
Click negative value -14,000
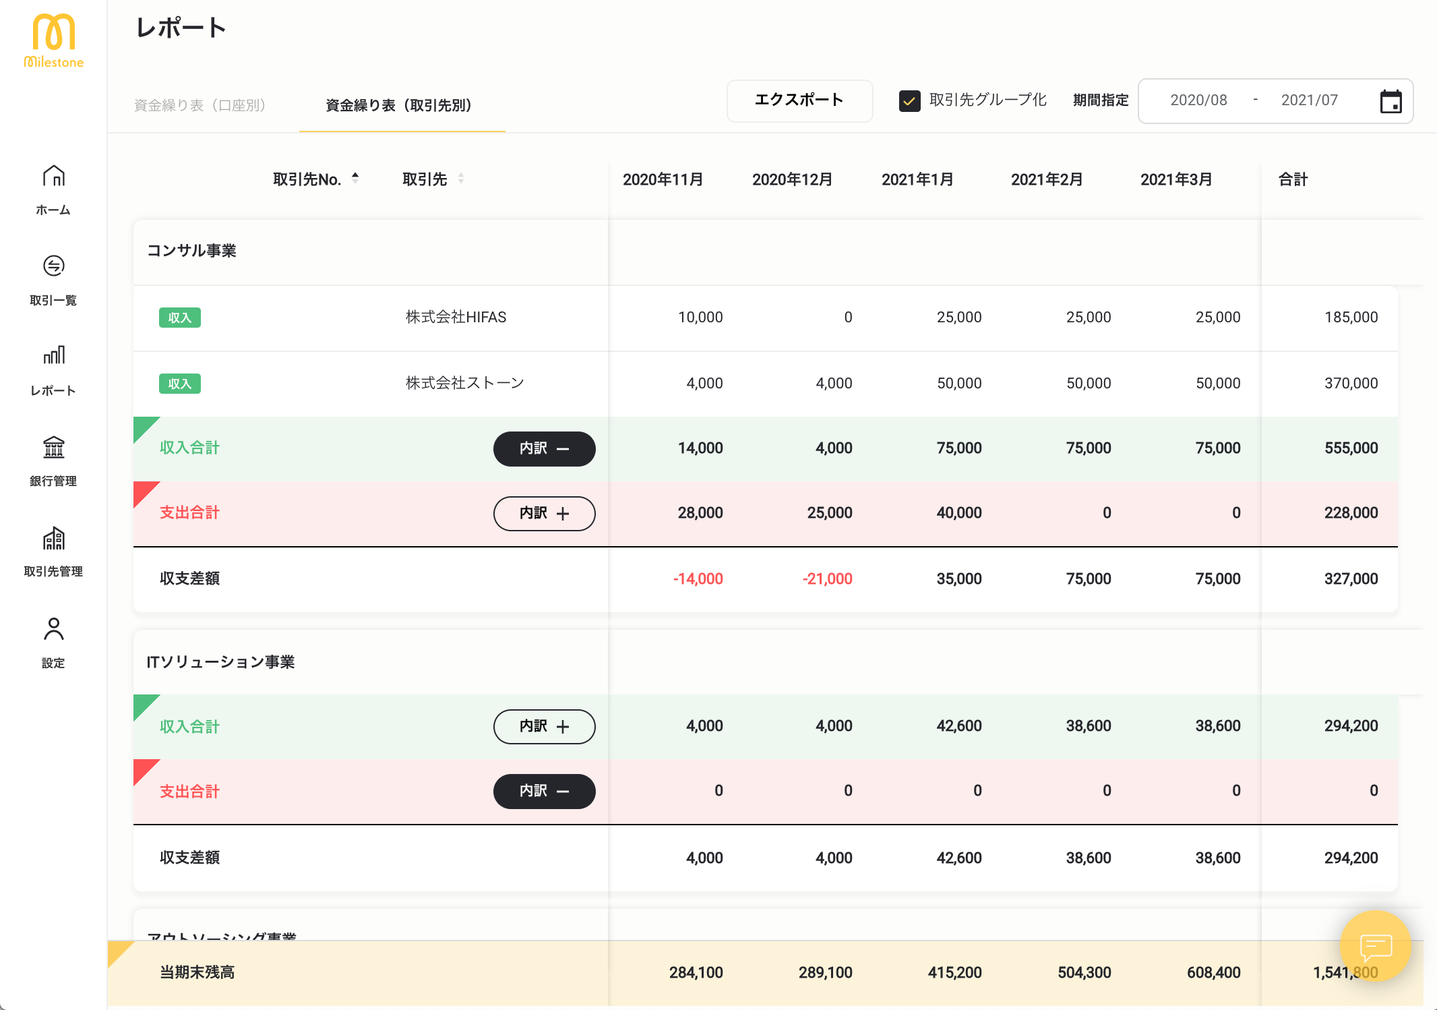pos(698,578)
